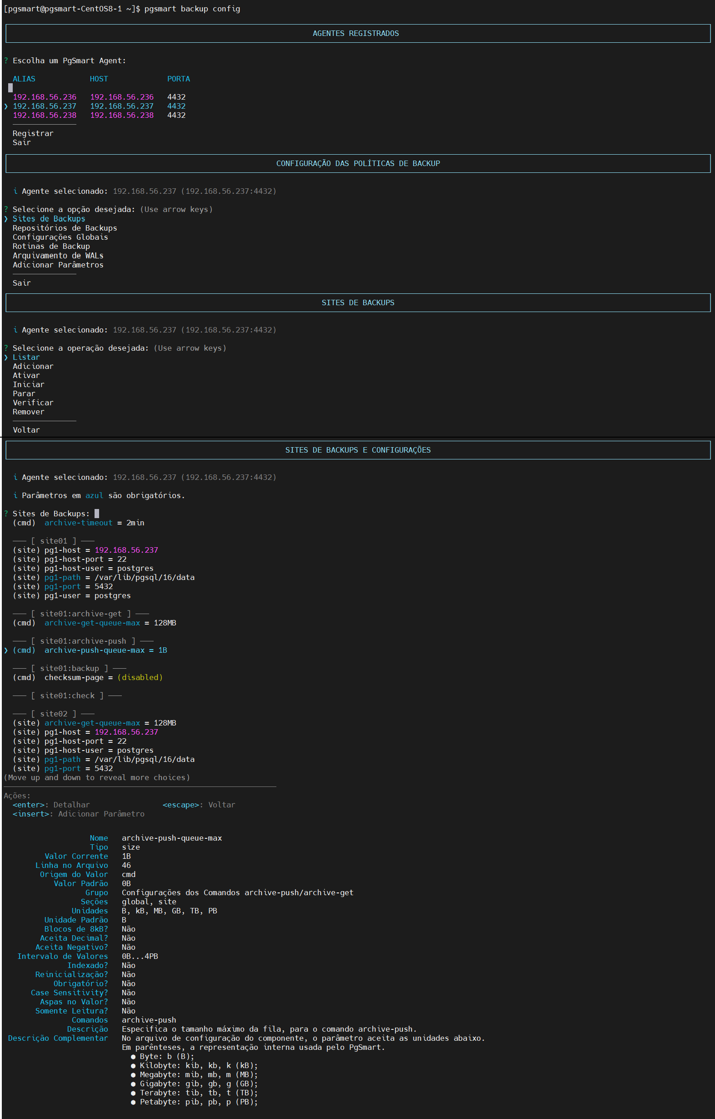
Task: Click the Seções value global, site
Action: (149, 902)
